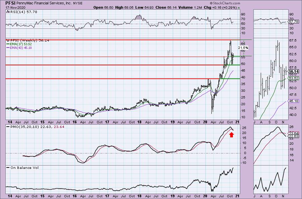Screen dimensions: 302x199
Task: Click the purple 45.18 EMA flag on the zoomed axis
Action: [x=294, y=101]
